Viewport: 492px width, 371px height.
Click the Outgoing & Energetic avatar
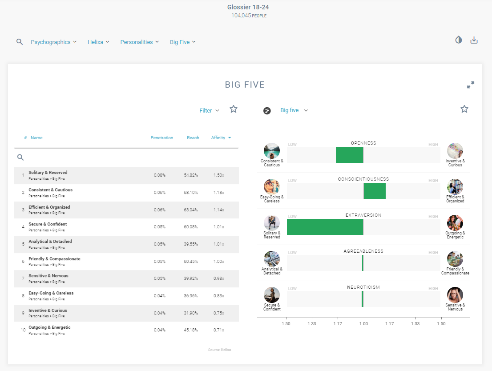pos(455,223)
